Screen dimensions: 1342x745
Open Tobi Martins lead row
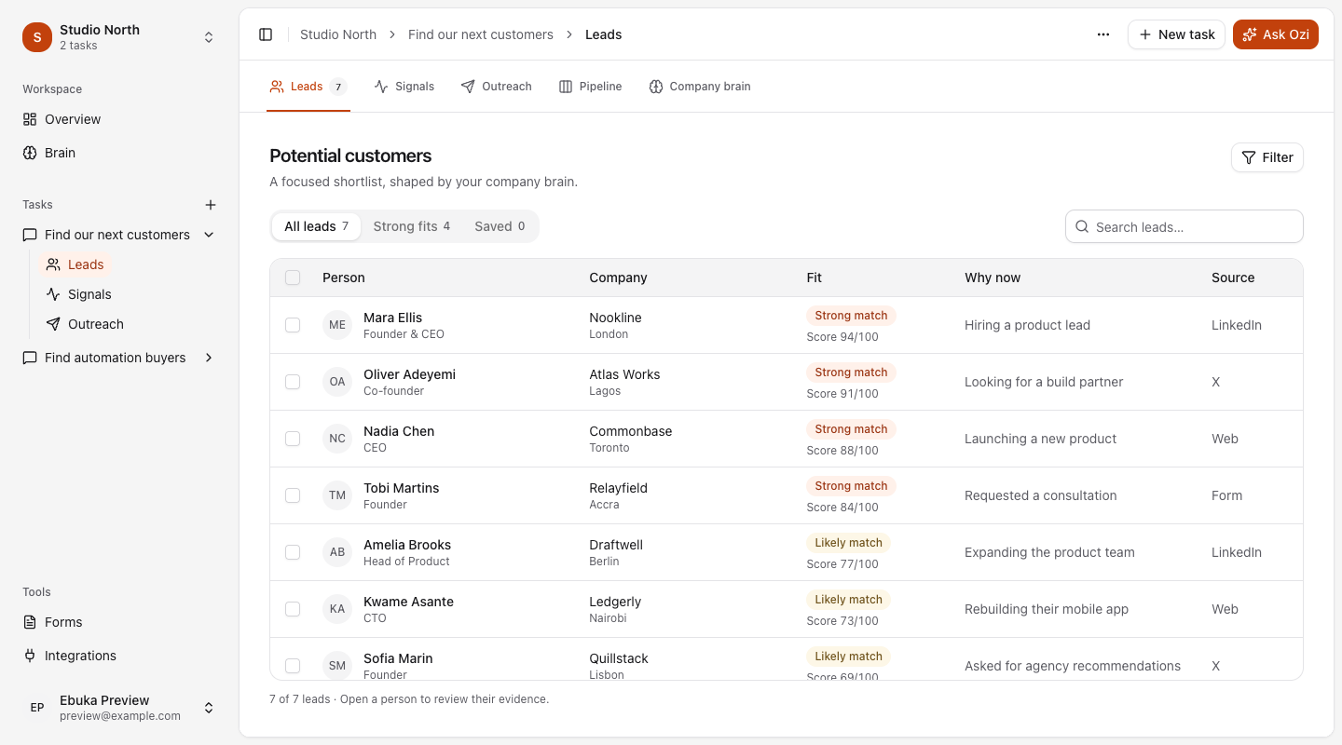(x=787, y=495)
